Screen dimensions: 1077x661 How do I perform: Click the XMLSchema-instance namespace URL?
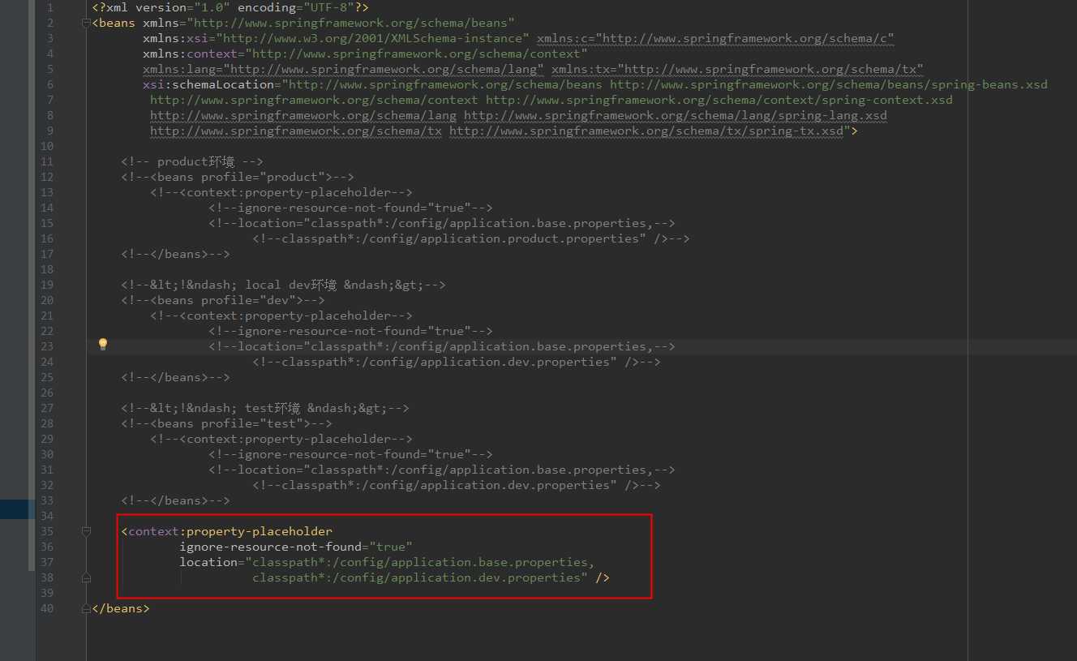click(x=372, y=38)
